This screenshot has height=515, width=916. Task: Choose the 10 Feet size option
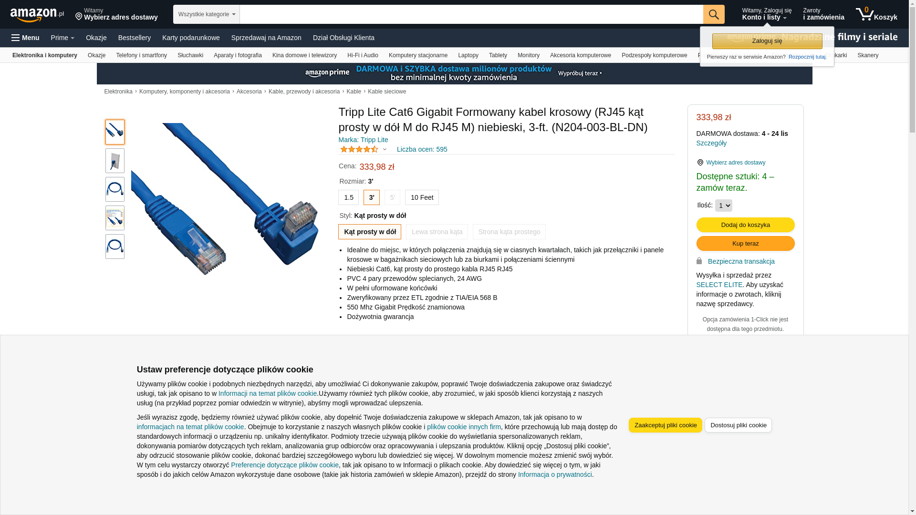pos(422,197)
